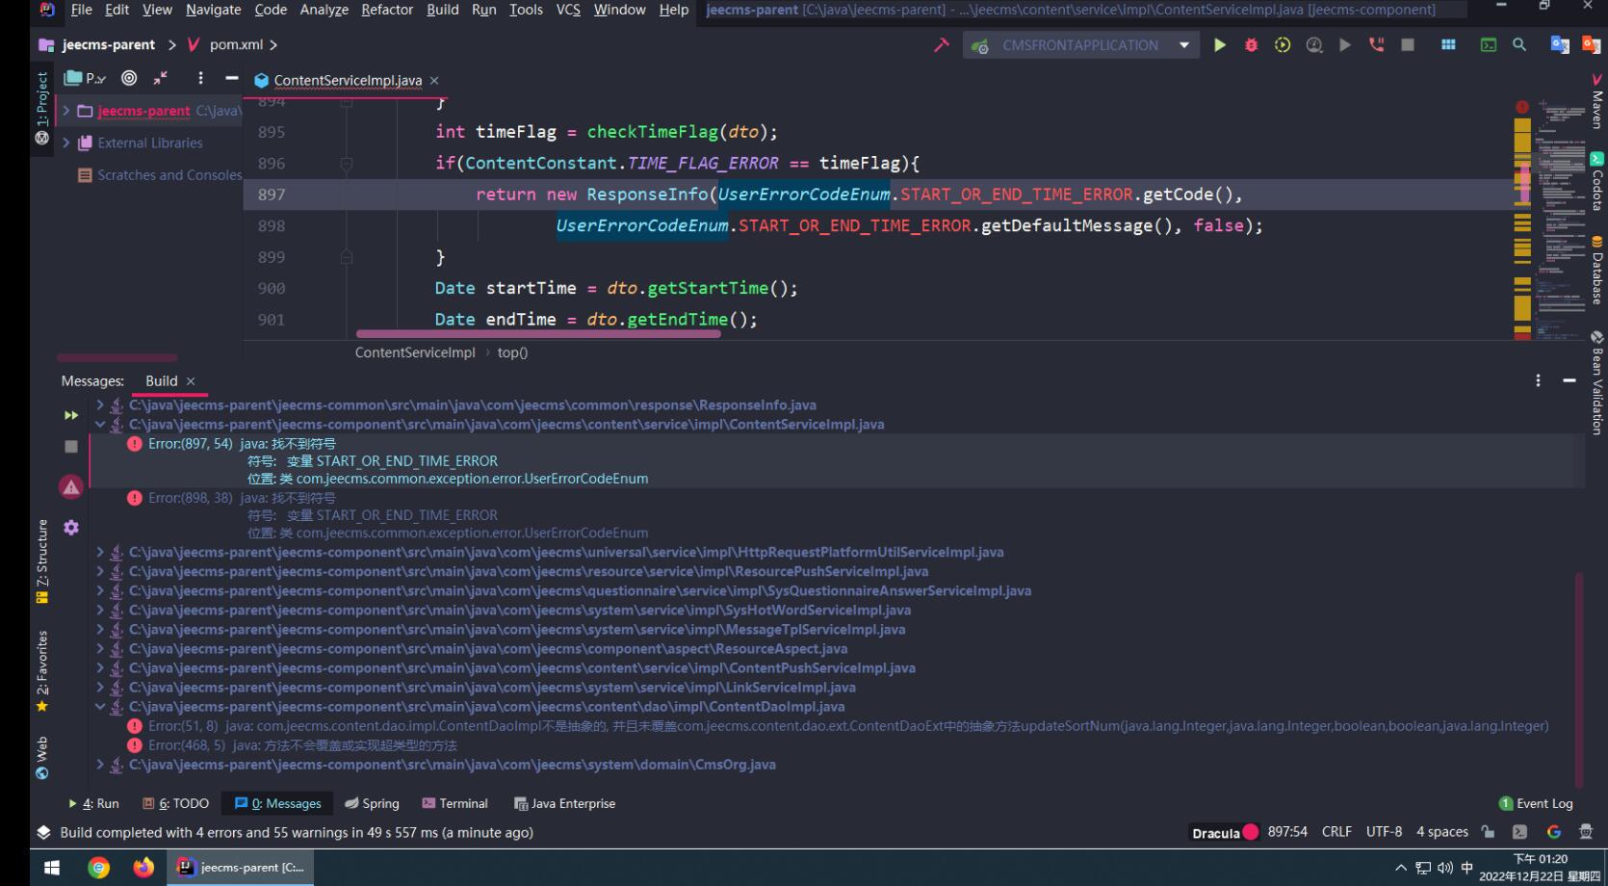
Task: Start debugging with the red bug icon
Action: coord(1251,45)
